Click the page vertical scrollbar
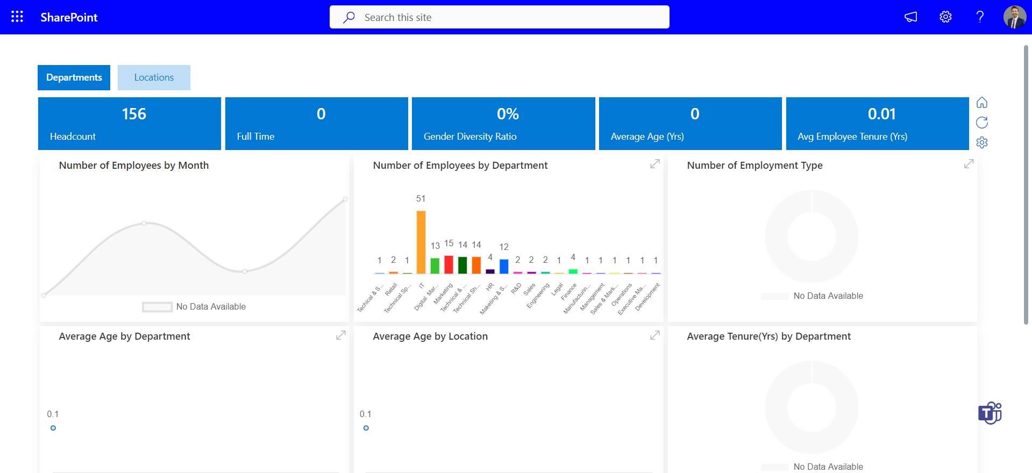The height and width of the screenshot is (473, 1032). [1026, 185]
